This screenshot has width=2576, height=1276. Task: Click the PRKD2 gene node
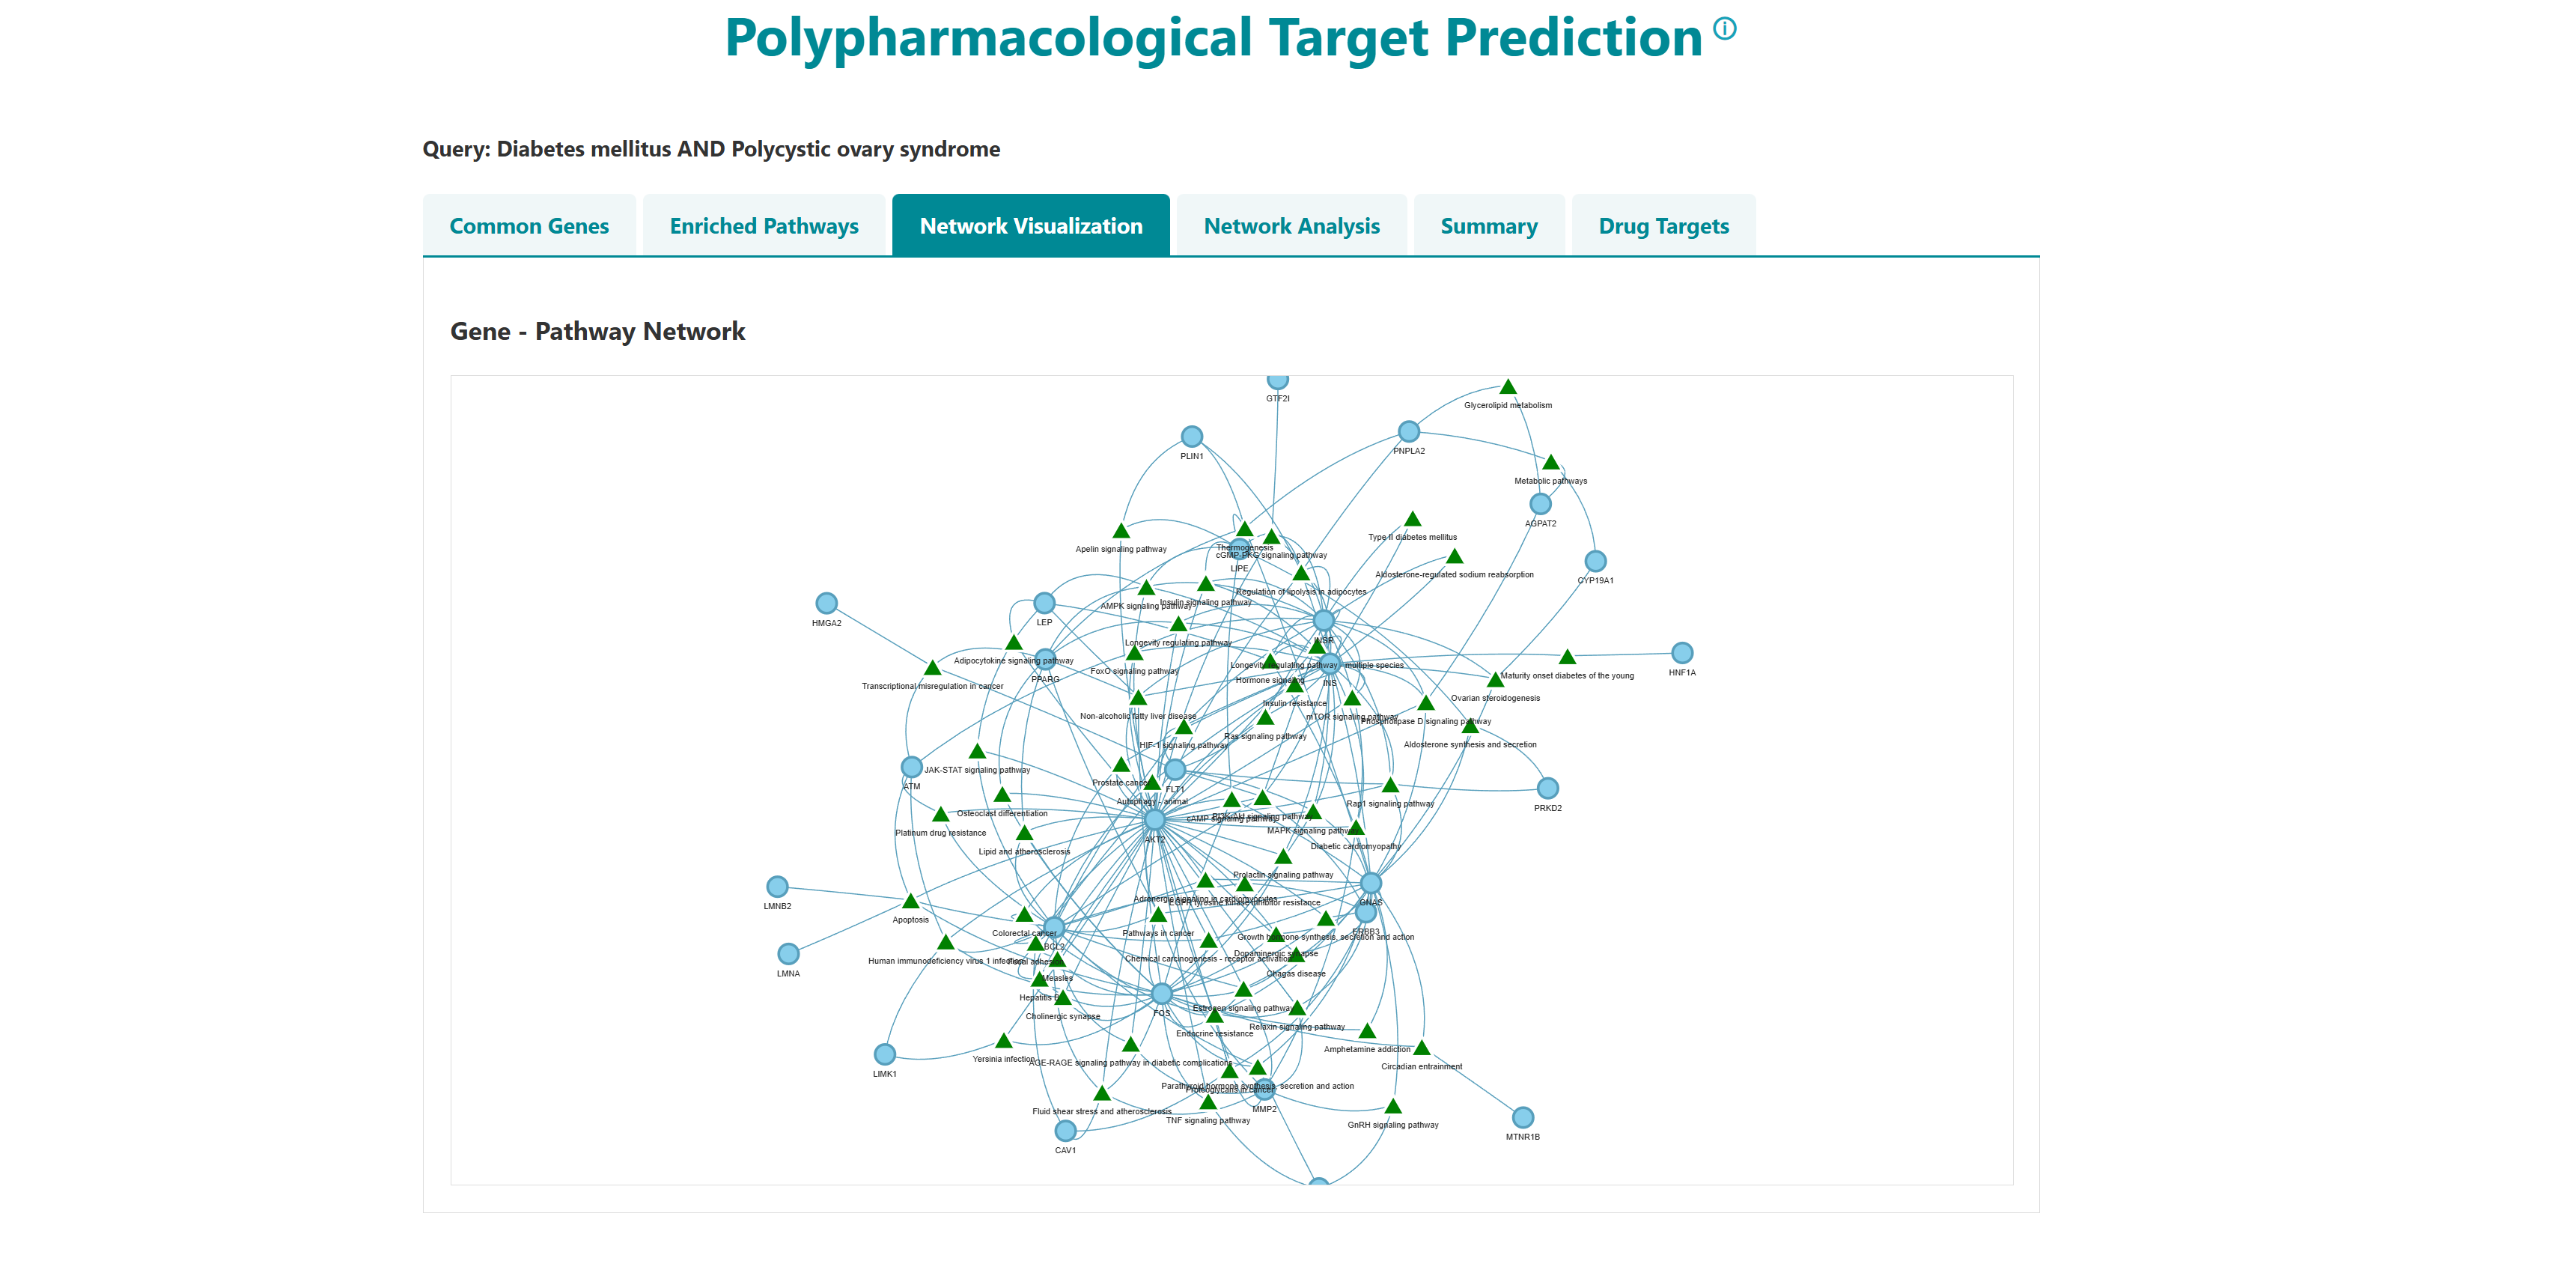pos(1547,788)
